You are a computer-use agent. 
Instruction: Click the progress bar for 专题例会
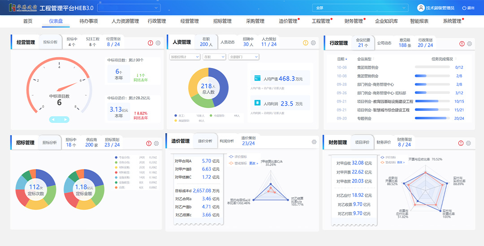pyautogui.click(x=432, y=118)
